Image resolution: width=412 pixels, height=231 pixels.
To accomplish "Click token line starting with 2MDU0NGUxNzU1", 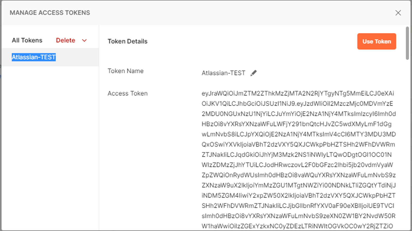I will pyautogui.click(x=299, y=114).
